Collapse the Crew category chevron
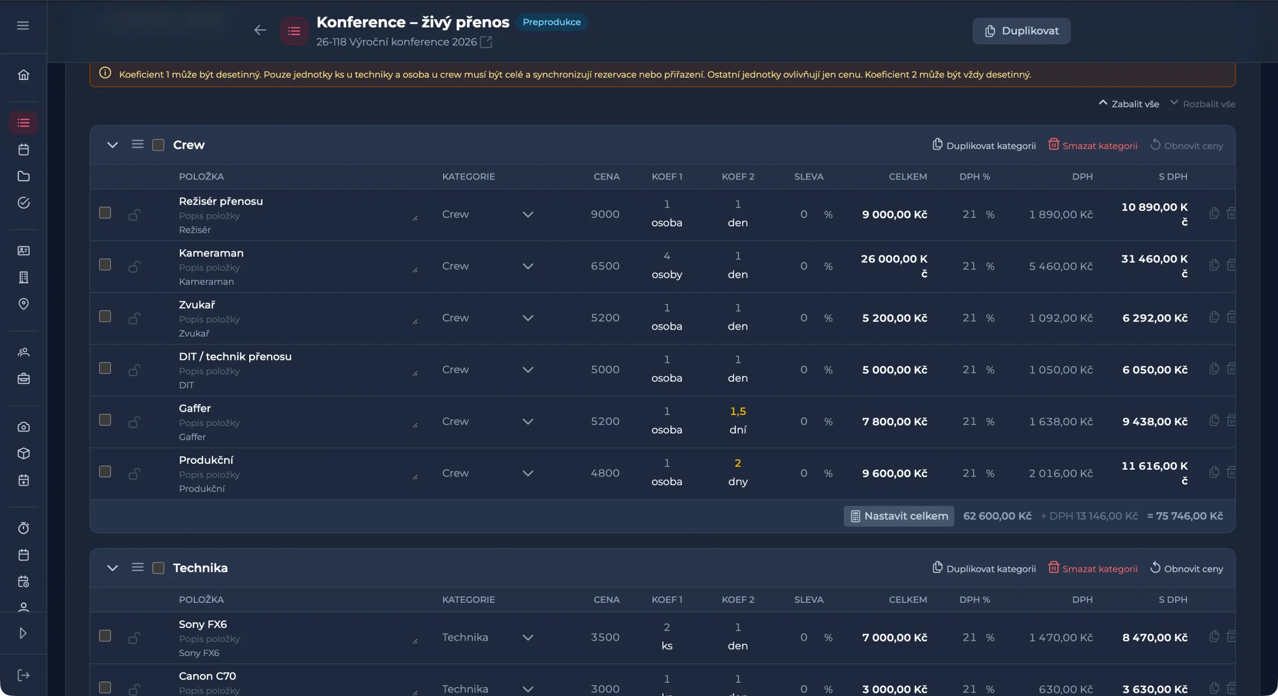The height and width of the screenshot is (696, 1278). (112, 145)
